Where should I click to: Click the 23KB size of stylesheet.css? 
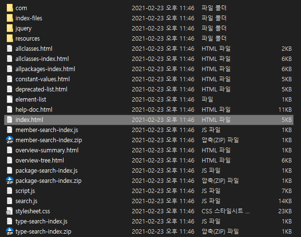[285, 211]
